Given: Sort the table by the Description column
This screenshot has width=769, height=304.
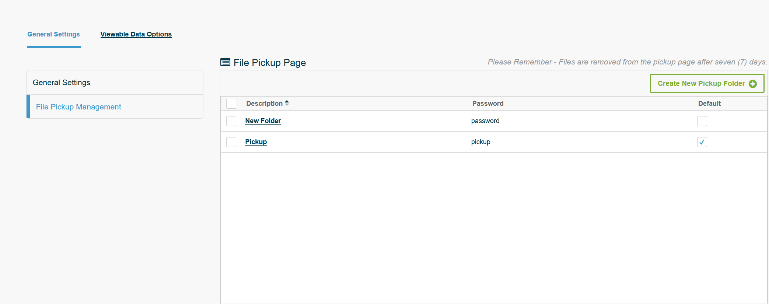Looking at the screenshot, I should [x=264, y=103].
